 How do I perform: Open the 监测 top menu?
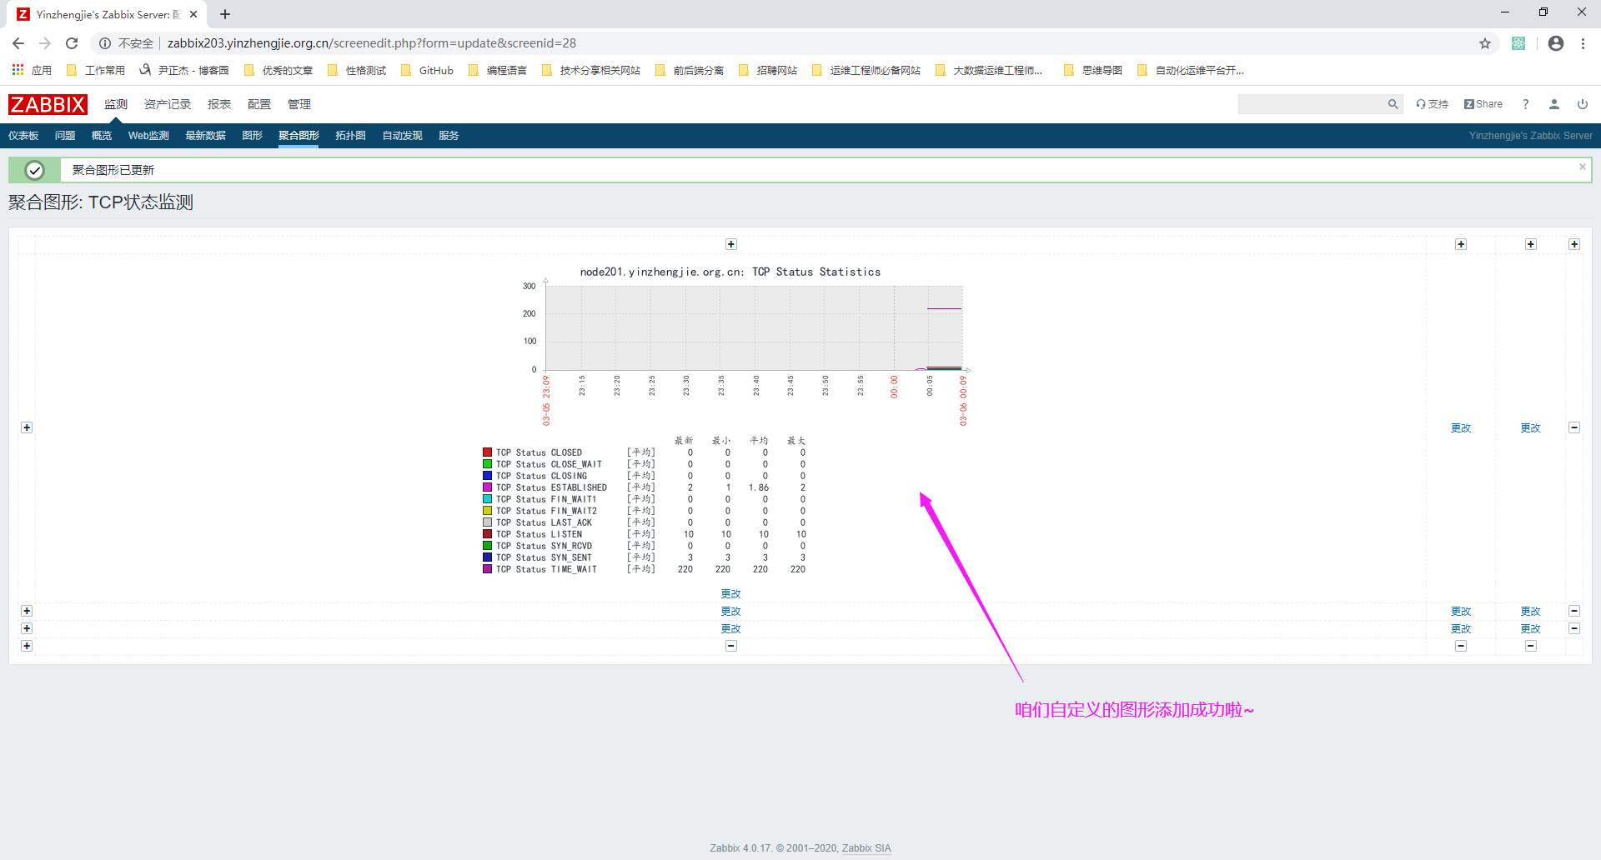click(116, 104)
